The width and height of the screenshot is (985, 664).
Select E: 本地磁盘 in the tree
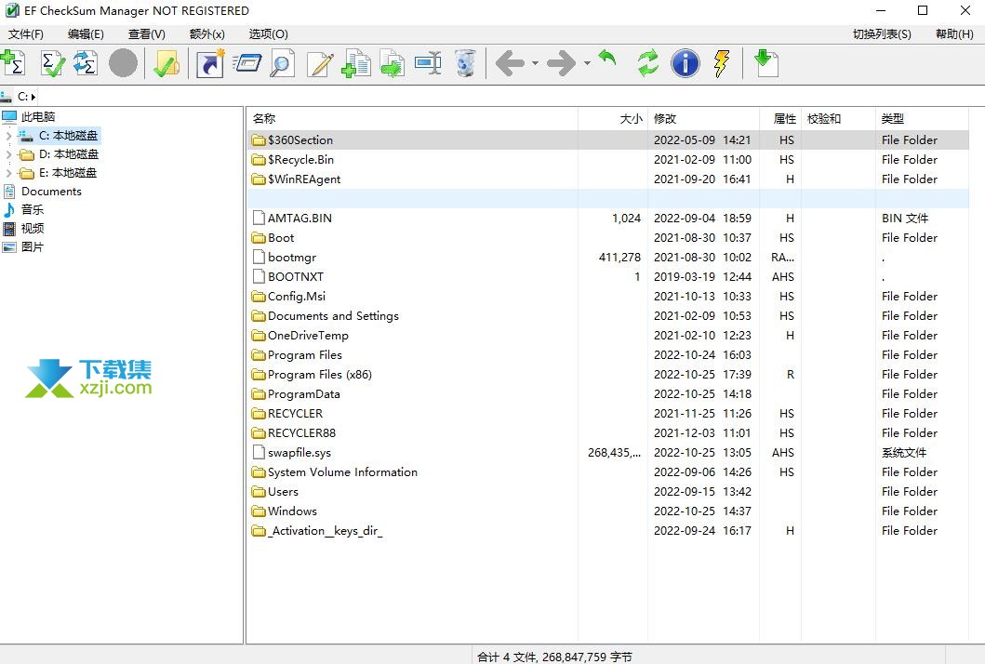pos(68,173)
